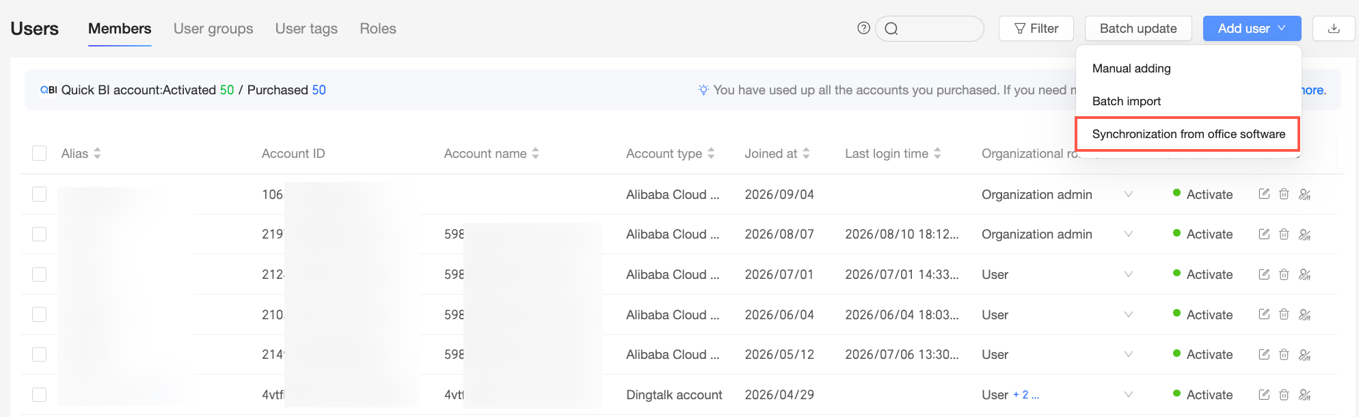Screen dimensions: 1359x417
Task: Choose Manual adding from the menu
Action: 1131,68
